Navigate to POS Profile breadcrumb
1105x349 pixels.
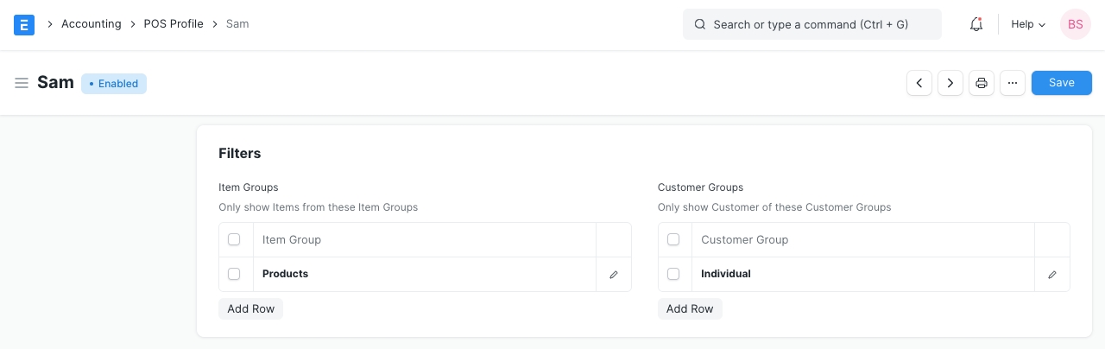(x=174, y=24)
